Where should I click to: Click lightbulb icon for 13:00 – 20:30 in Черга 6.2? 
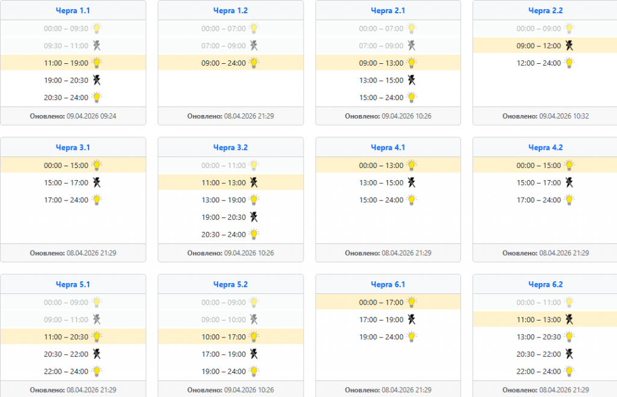pos(569,337)
